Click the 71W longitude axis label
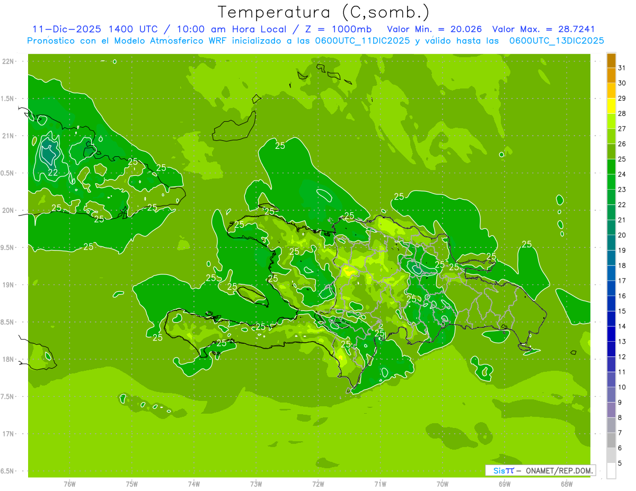 (380, 484)
